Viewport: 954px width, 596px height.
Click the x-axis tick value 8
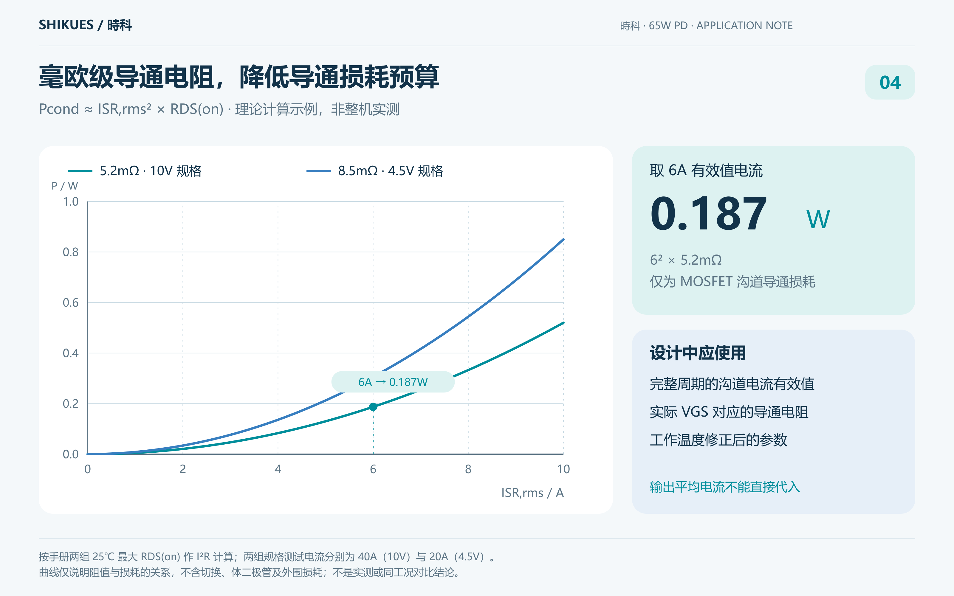[x=468, y=469]
